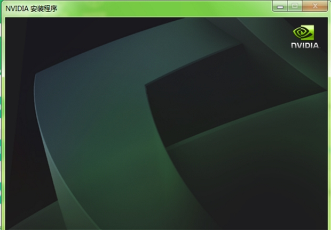
Task: Click the NVIDIA logo in the corner
Action: point(305,37)
